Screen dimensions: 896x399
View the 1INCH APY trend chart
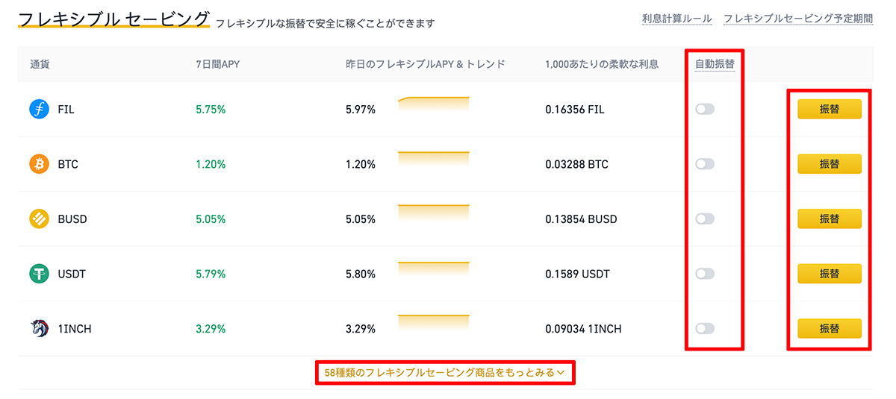pyautogui.click(x=434, y=324)
